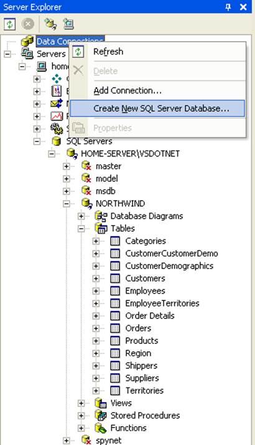Choose Refresh from the context menu

pyautogui.click(x=157, y=52)
